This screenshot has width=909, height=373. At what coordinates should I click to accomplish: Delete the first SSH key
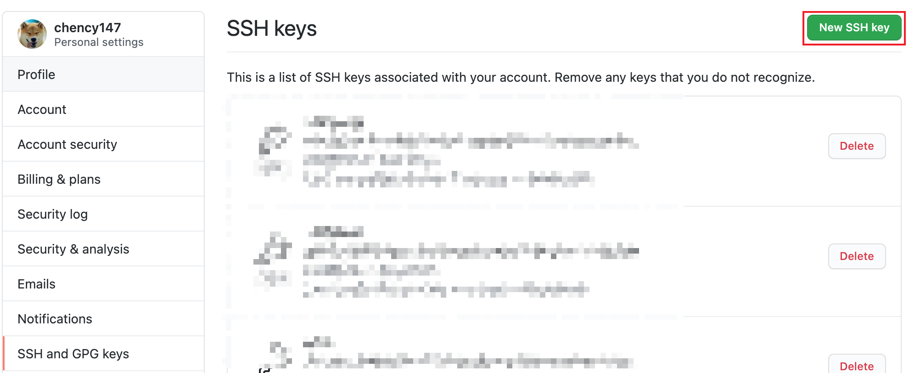(x=857, y=146)
